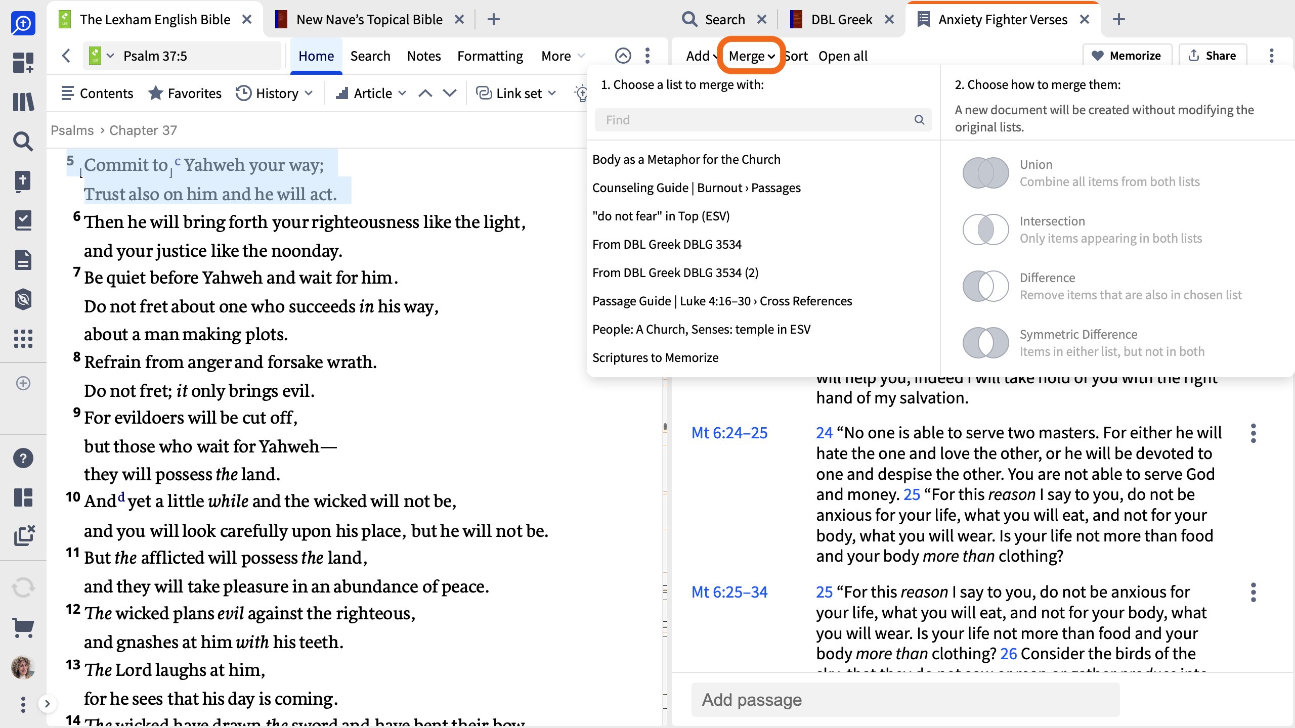The image size is (1295, 728).
Task: Click the Favorites star button
Action: coord(185,94)
